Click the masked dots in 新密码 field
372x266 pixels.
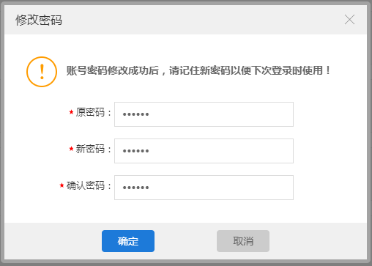[x=135, y=151]
